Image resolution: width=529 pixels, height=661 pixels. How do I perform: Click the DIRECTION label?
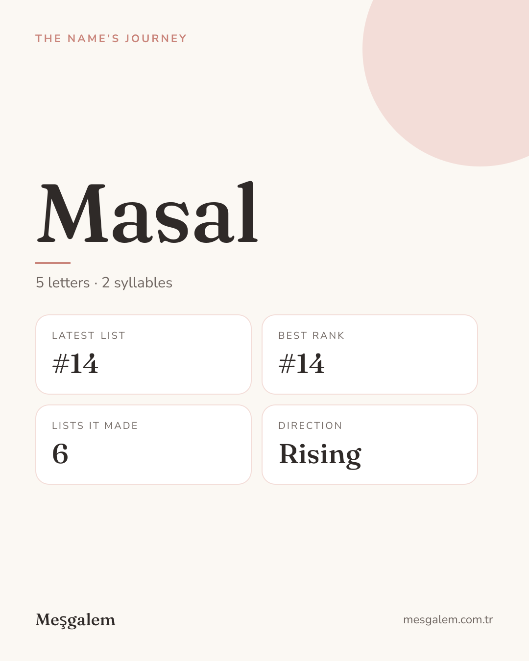310,425
